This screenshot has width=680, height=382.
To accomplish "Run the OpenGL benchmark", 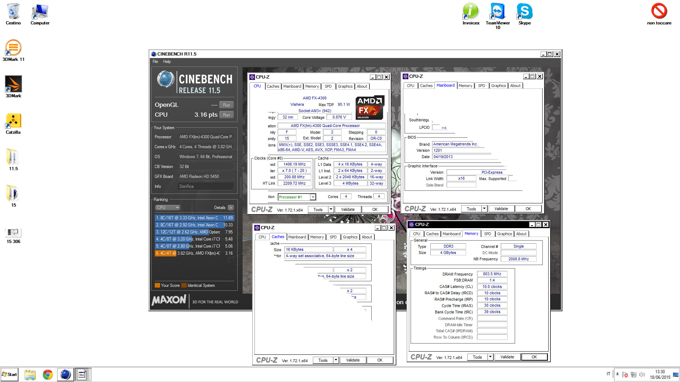I will tap(227, 105).
